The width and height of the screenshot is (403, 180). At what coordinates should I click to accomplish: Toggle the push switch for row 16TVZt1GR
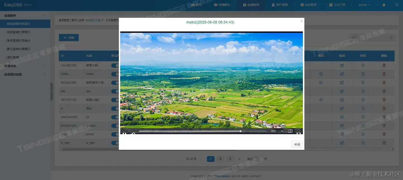115,100
